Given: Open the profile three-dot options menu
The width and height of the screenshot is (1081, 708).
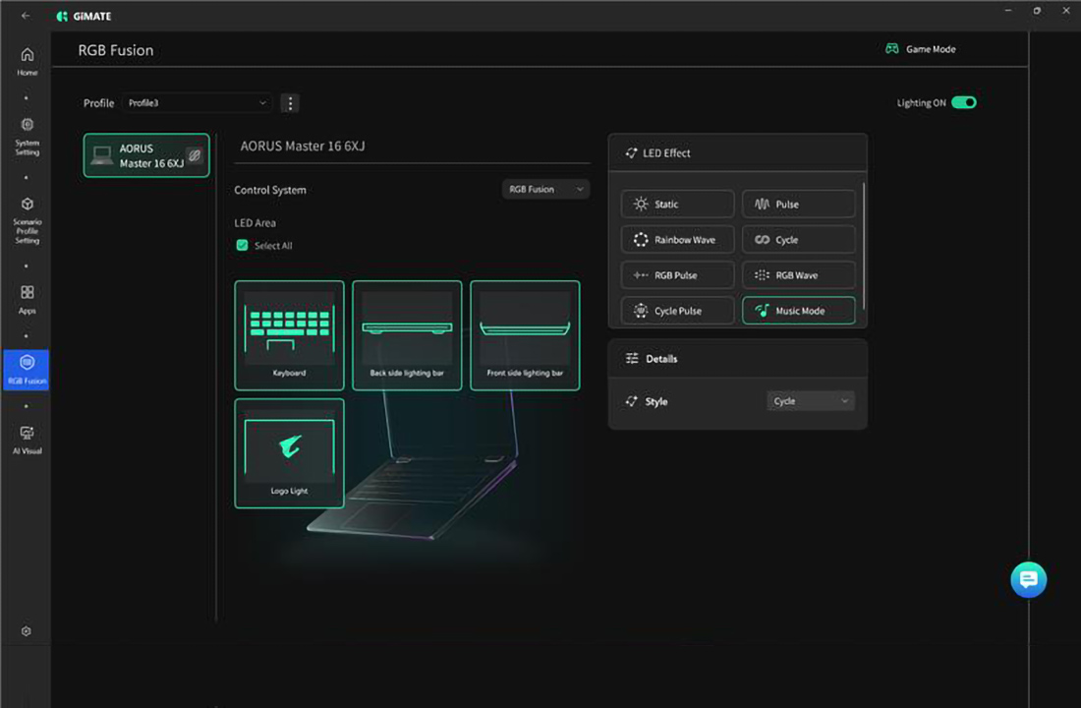Looking at the screenshot, I should [290, 103].
